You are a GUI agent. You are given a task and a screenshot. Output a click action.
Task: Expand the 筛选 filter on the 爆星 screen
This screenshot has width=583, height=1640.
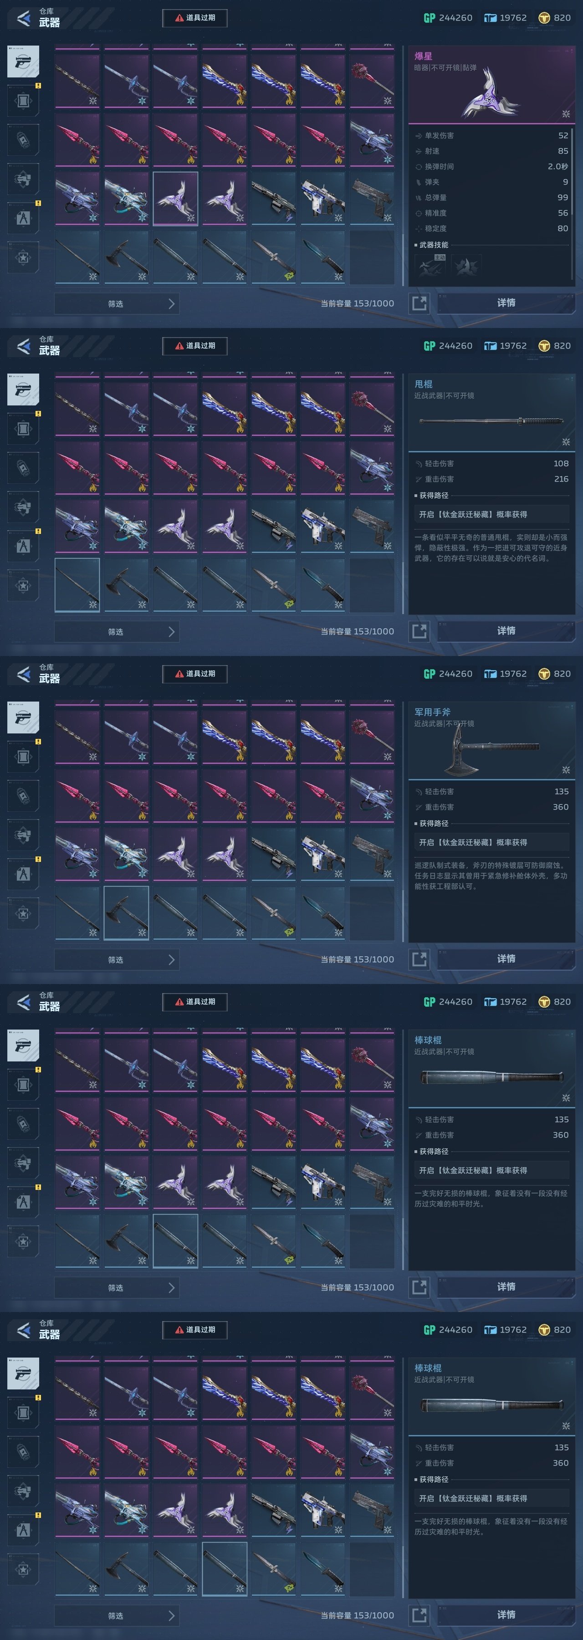[117, 304]
